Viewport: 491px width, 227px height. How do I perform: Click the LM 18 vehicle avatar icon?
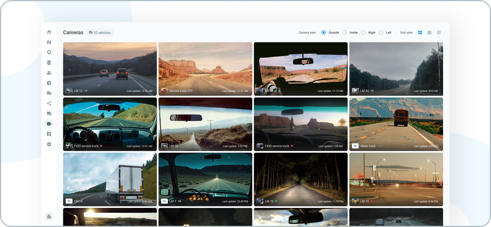(164, 146)
